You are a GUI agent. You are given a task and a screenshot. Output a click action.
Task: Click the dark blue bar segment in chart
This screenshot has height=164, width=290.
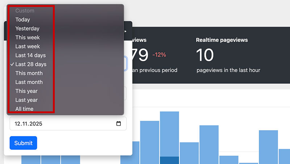point(169,160)
